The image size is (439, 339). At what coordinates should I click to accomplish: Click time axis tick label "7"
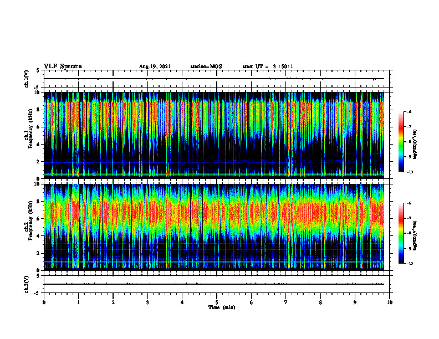[286, 302]
